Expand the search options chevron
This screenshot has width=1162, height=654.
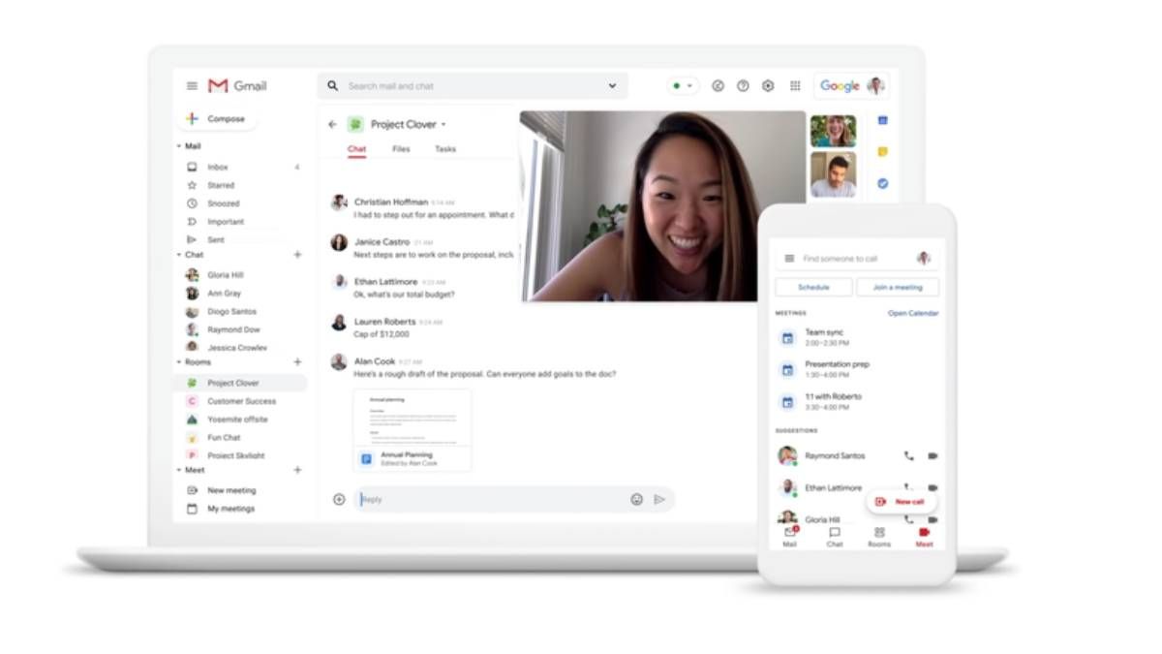[x=611, y=85]
